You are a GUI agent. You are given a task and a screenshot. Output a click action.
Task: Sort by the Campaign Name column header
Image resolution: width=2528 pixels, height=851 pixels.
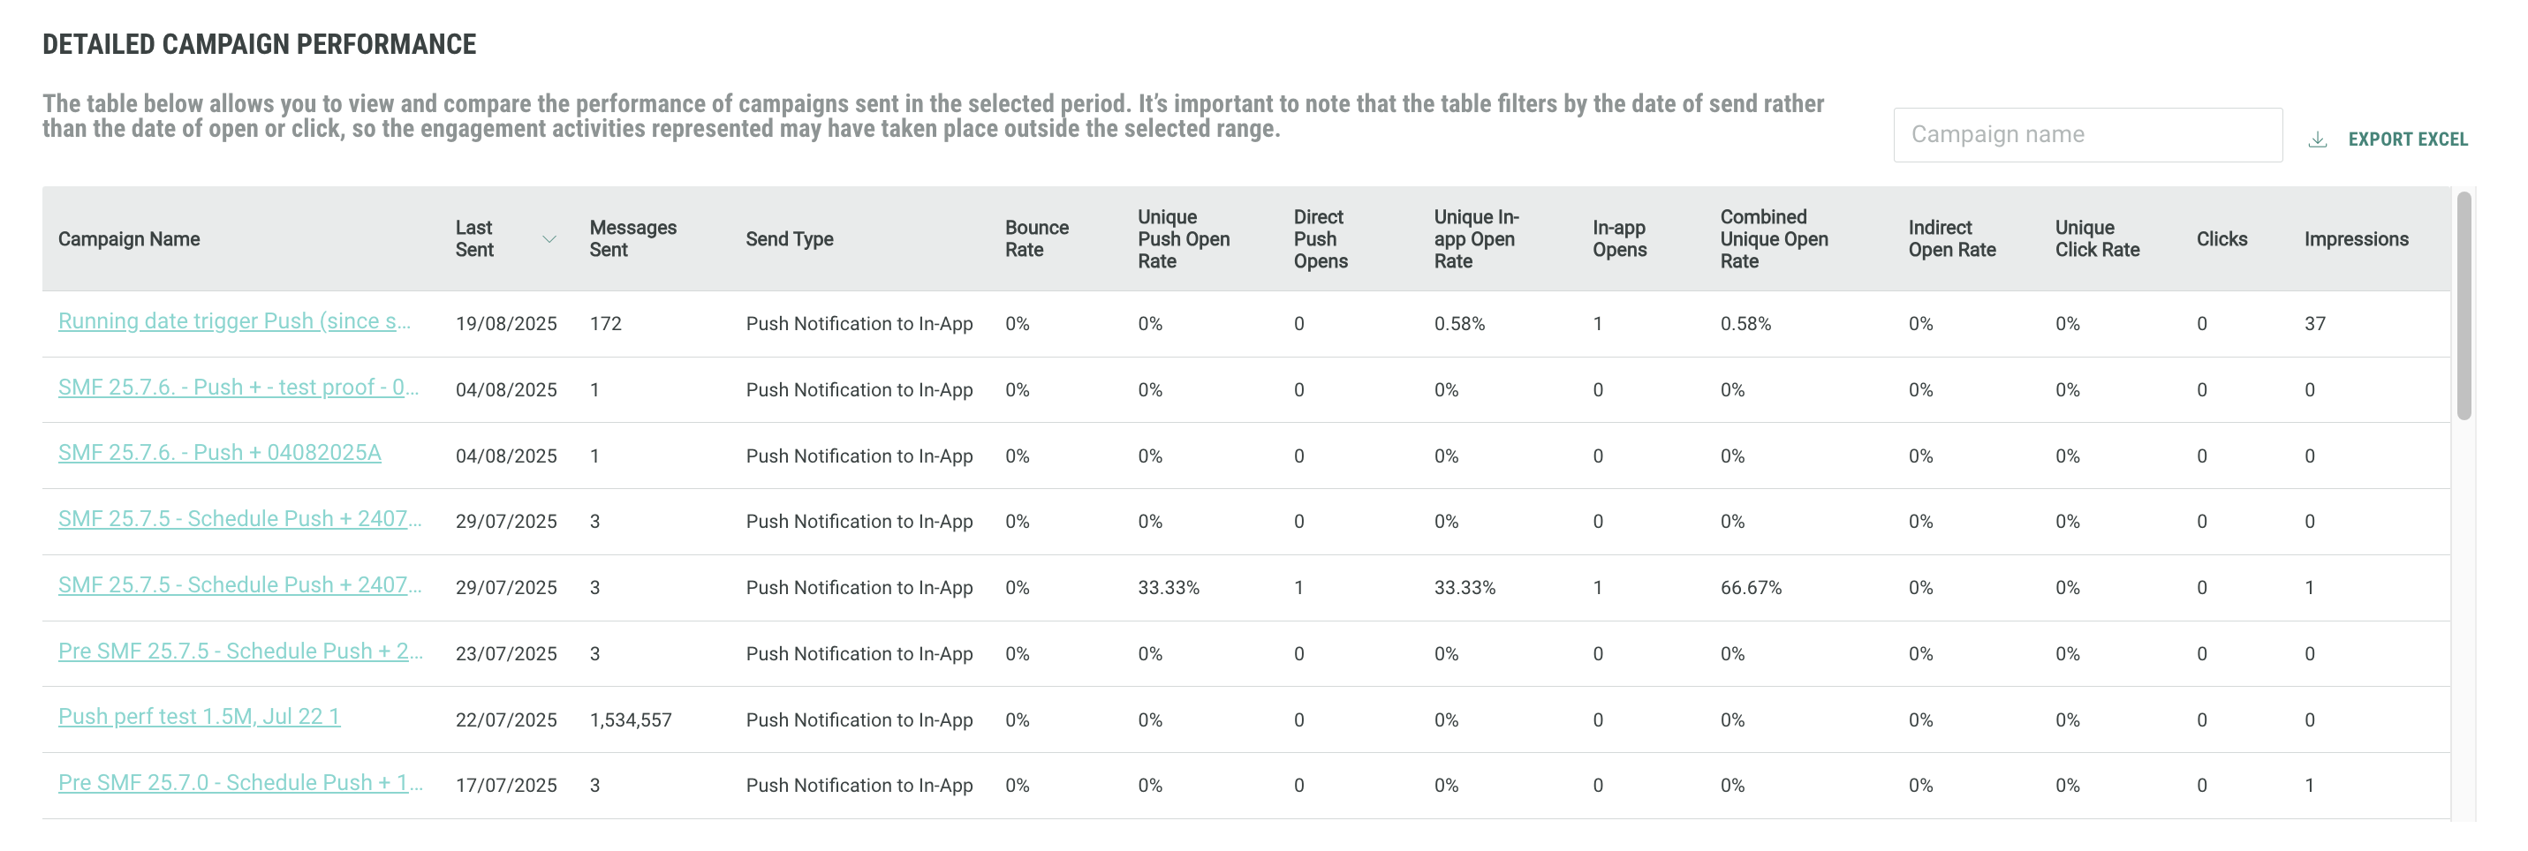[x=129, y=239]
